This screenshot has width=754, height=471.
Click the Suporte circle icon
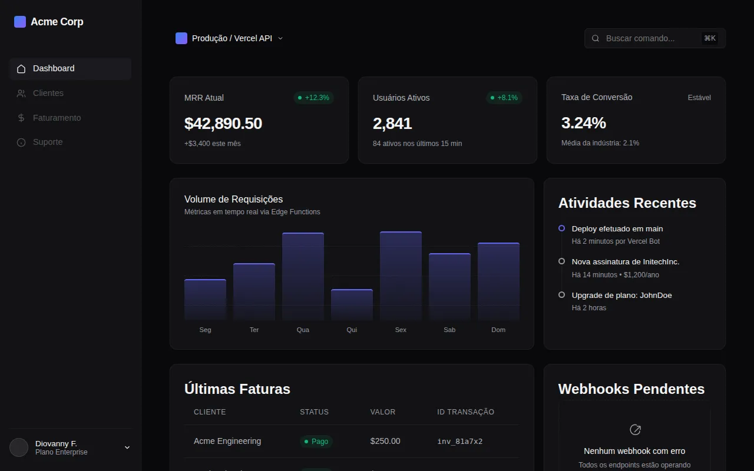[x=21, y=142]
